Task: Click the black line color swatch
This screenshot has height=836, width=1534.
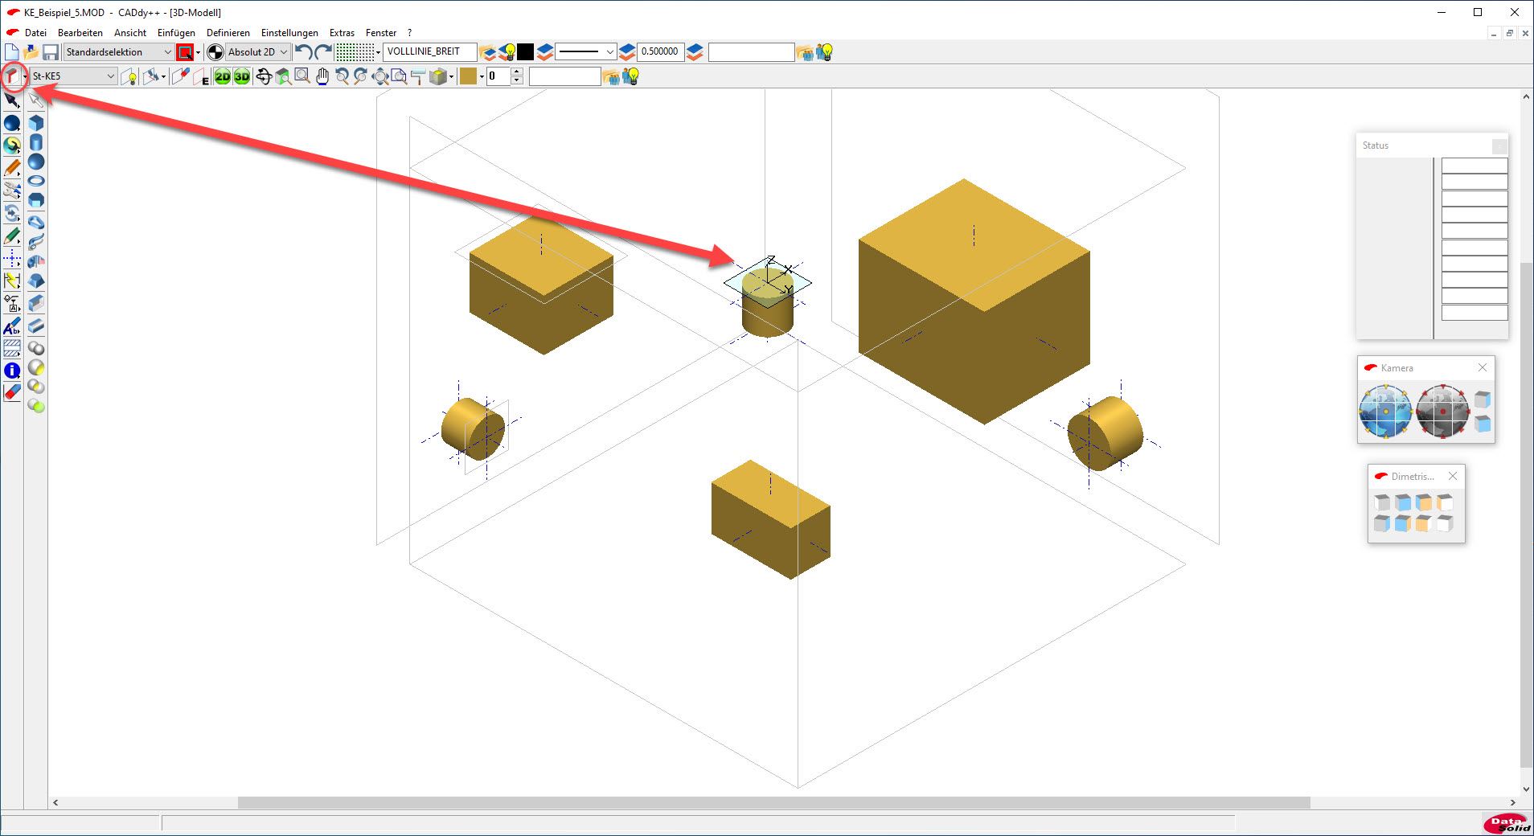Action: (x=525, y=52)
